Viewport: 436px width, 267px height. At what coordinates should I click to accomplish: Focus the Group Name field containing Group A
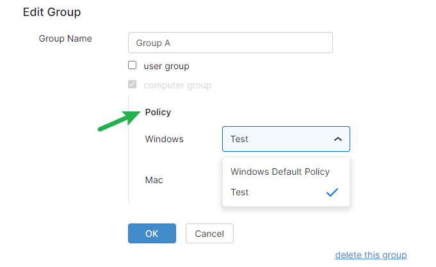[x=230, y=43]
